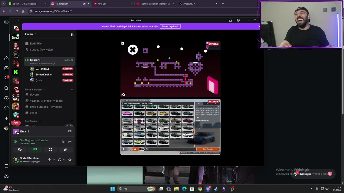This screenshot has height=193, width=344.
Task: Open Instagram explore compass icon
Action: (6, 98)
